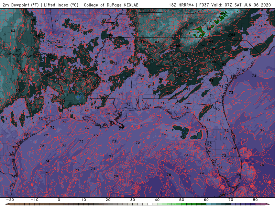Click the '-20' color scale label
This screenshot has height=206, width=275.
click(x=10, y=200)
